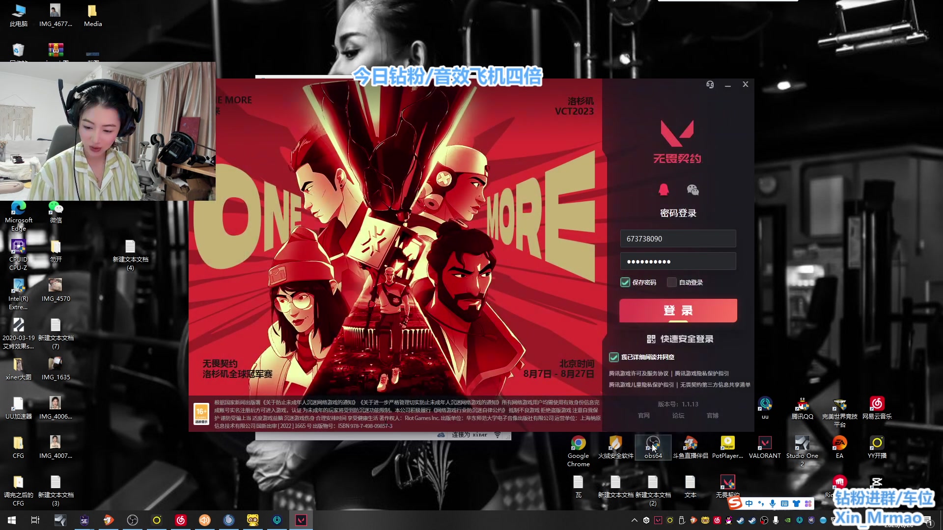The height and width of the screenshot is (530, 943).
Task: Select the CFG folder on desktop
Action: [x=18, y=447]
